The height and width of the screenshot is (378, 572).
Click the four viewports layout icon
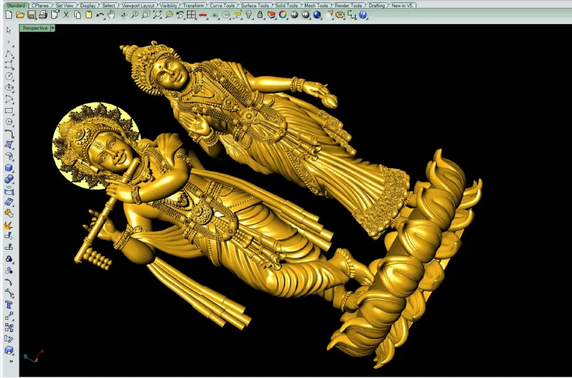tap(192, 15)
